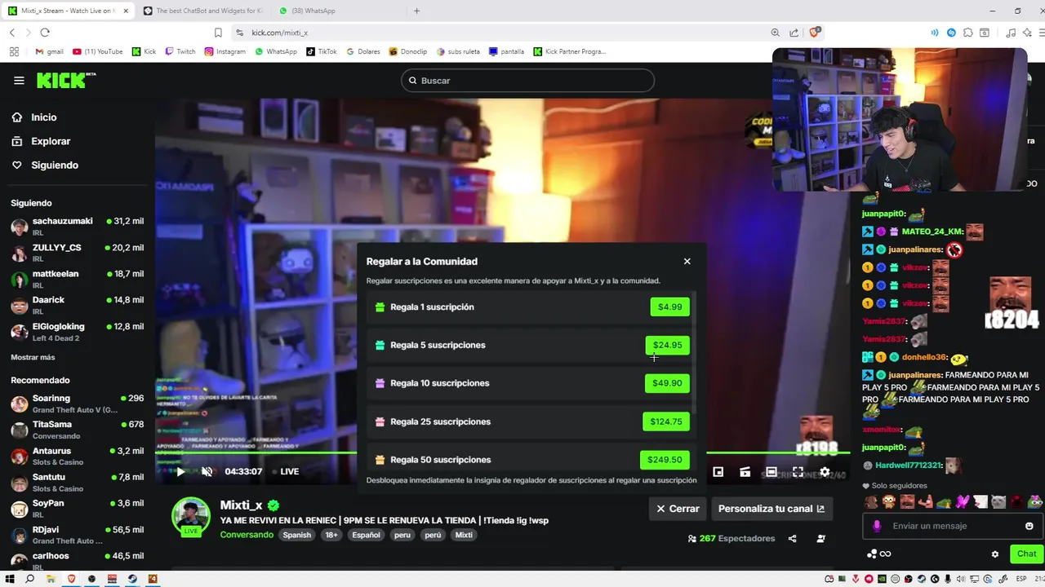
Task: Switch to the WhatsApp browser tab
Action: point(340,11)
